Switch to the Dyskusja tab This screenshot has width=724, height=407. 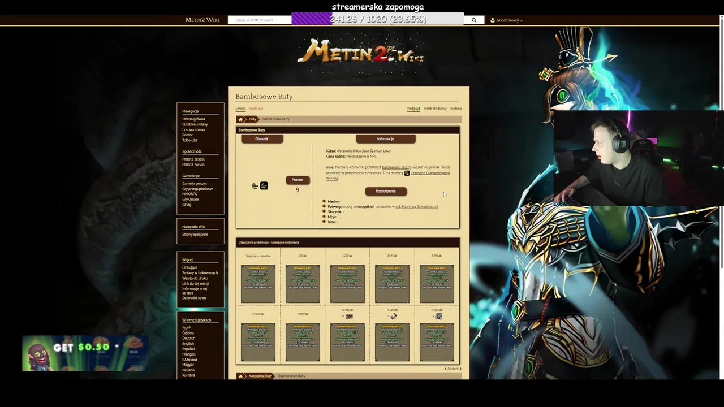click(256, 109)
